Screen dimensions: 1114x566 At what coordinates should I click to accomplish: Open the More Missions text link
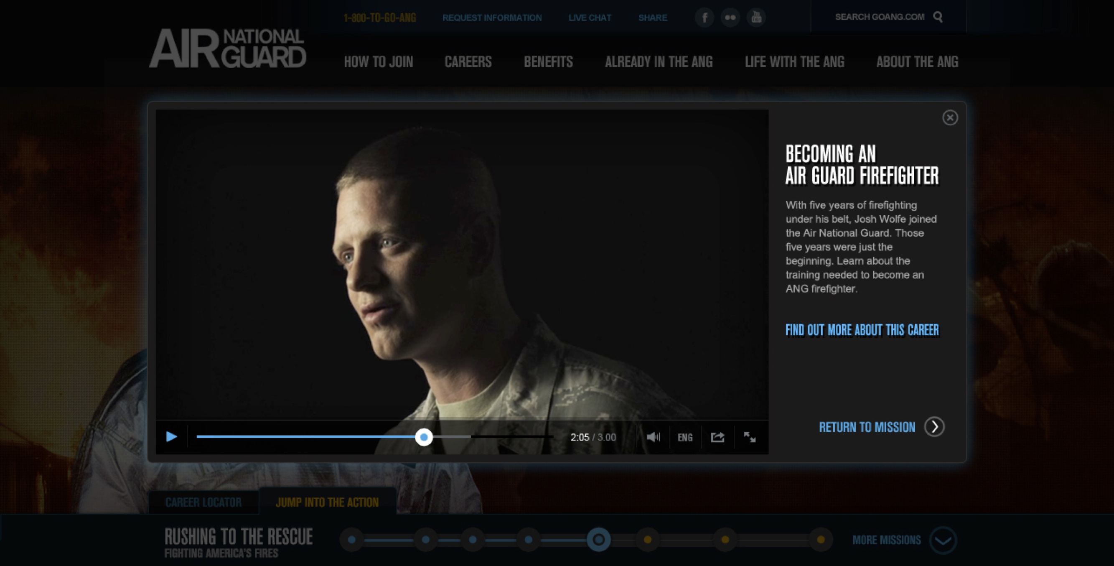(x=887, y=540)
